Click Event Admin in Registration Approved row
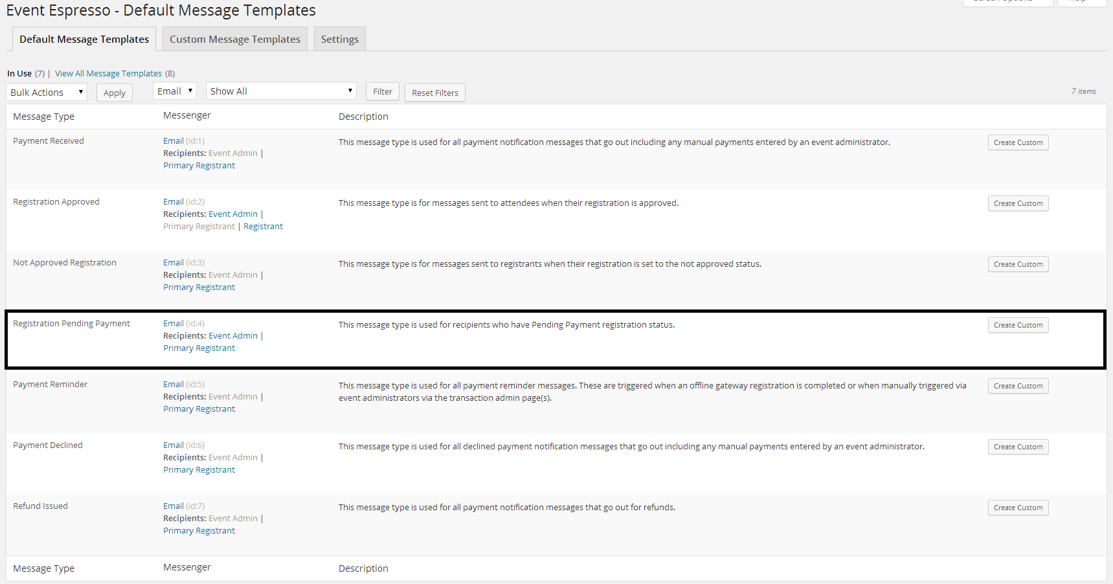This screenshot has width=1113, height=584. click(x=233, y=214)
